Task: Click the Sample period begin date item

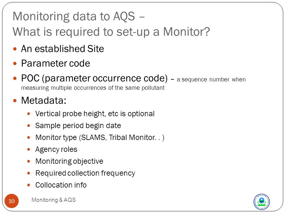Action: pyautogui.click(x=78, y=126)
